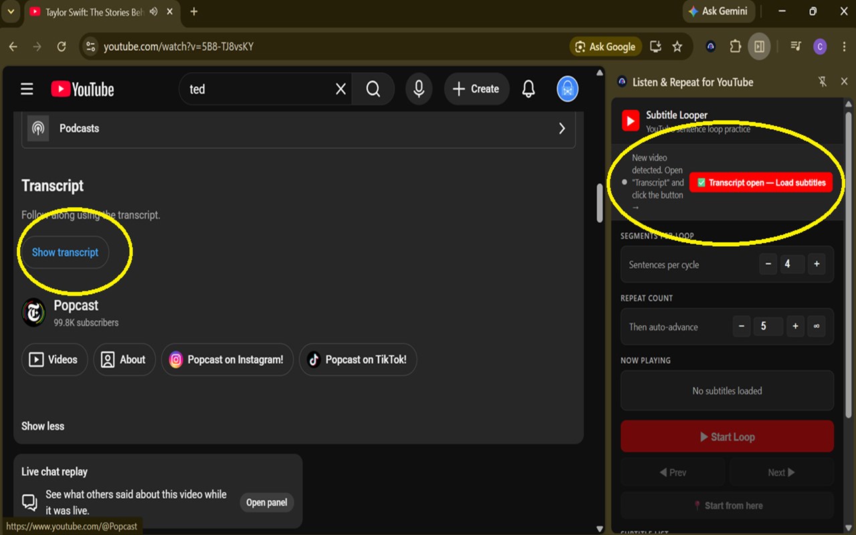The width and height of the screenshot is (856, 535).
Task: Open Ask Gemini button
Action: pos(719,11)
